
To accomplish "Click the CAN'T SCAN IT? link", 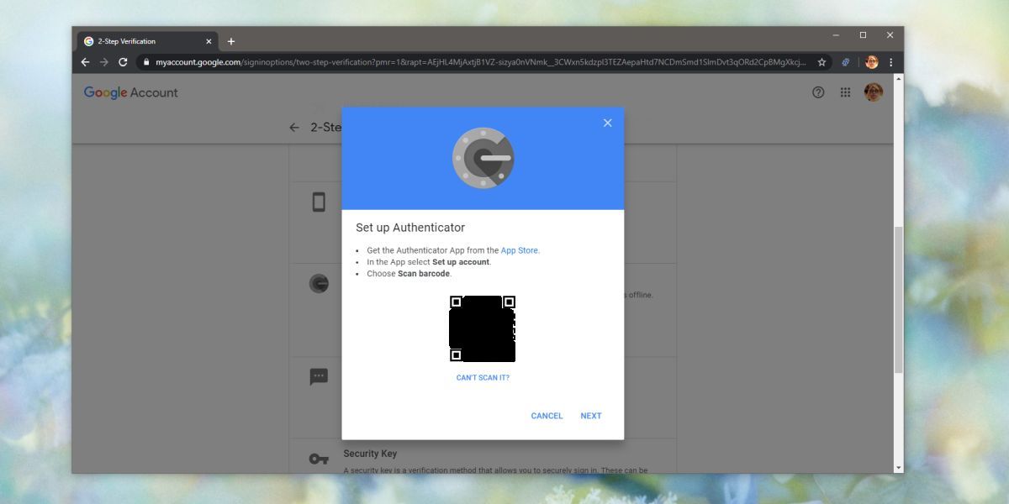I will [483, 377].
